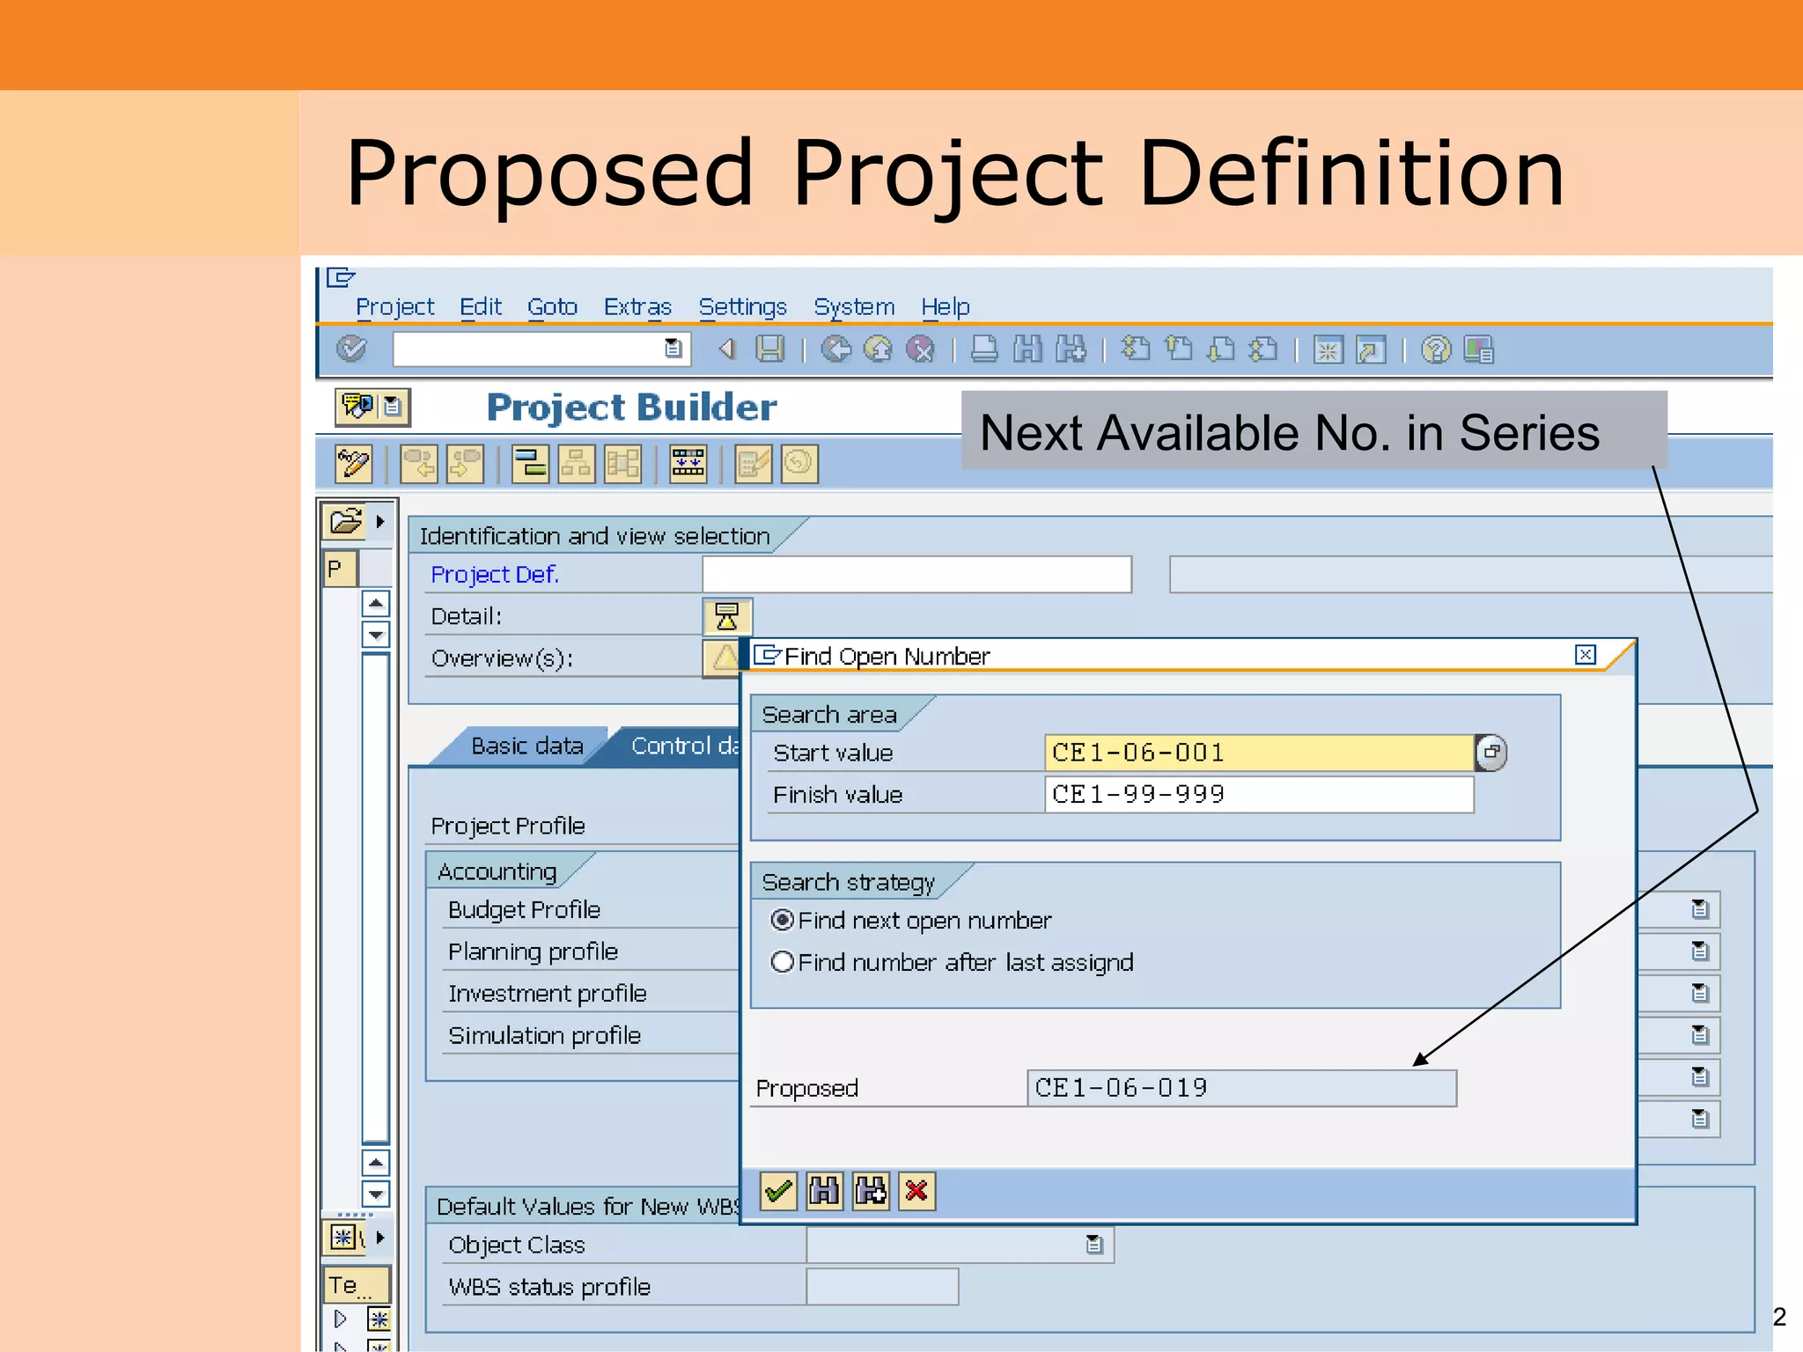Click the WBS status profile field
The width and height of the screenshot is (1803, 1352).
[882, 1286]
